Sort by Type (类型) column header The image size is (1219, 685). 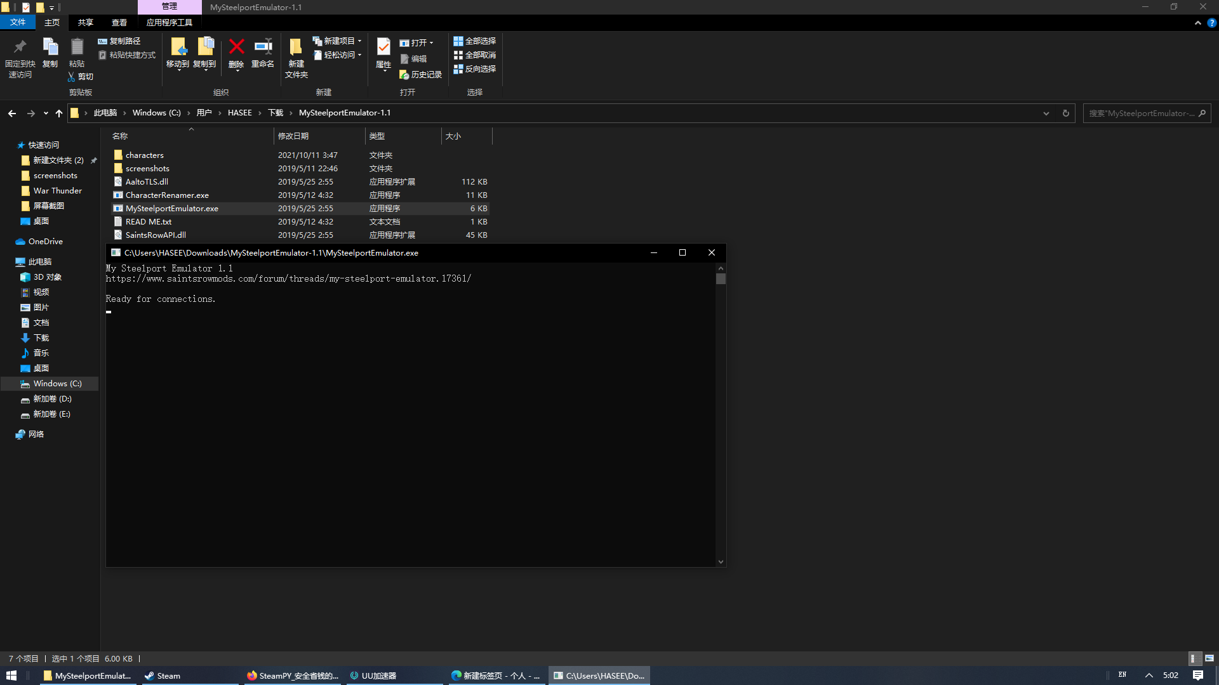pyautogui.click(x=403, y=136)
